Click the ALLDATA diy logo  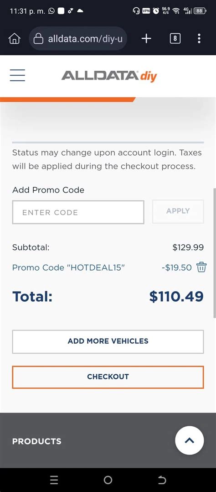[109, 76]
